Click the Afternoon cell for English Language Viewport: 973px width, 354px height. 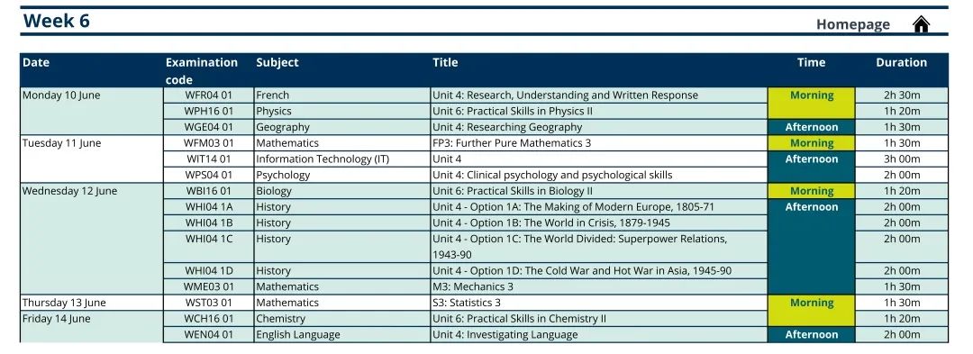811,335
